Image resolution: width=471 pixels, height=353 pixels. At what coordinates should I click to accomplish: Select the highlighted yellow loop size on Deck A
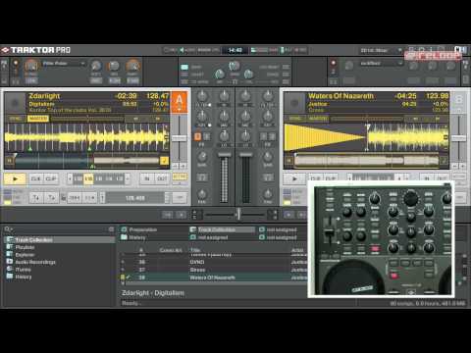pyautogui.click(x=88, y=178)
